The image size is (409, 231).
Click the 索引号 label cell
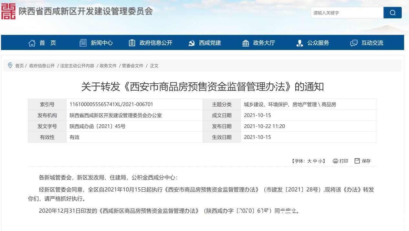47,104
